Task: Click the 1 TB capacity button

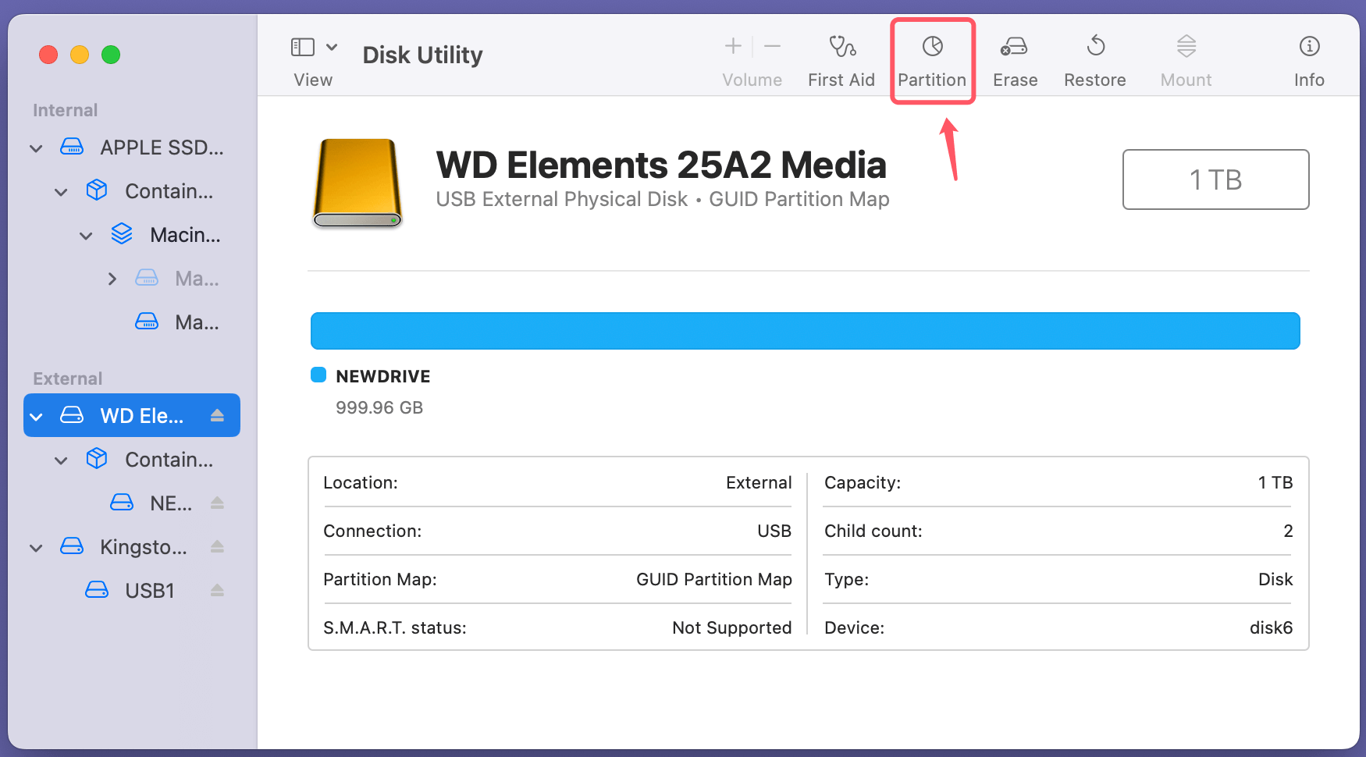Action: (1215, 179)
